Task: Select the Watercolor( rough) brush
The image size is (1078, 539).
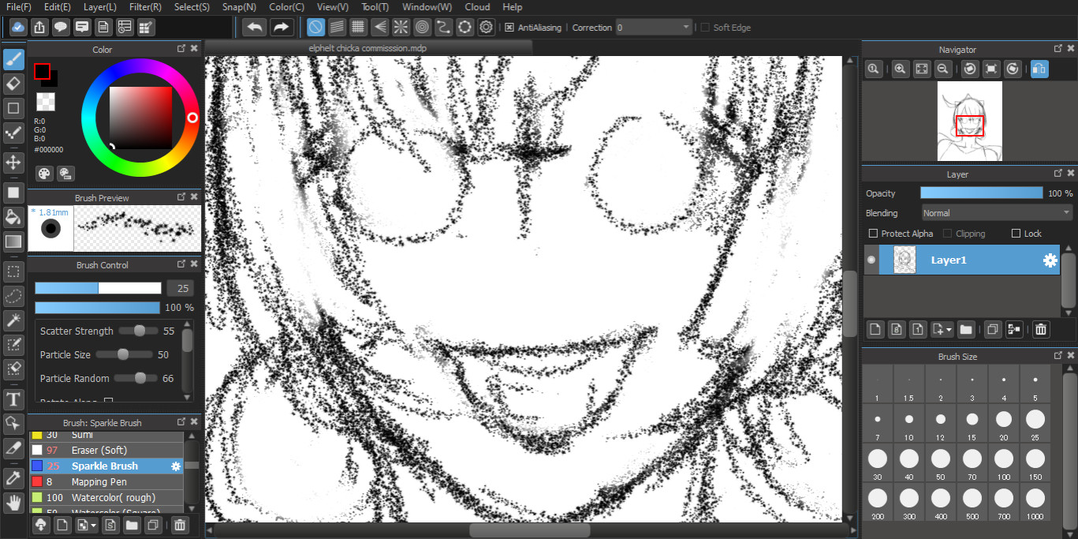Action: [x=106, y=498]
